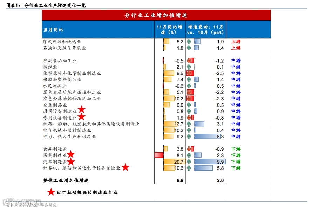This screenshot has height=208, width=312.
Task: Click the 中游 tag in the 纺织业 row
Action: [236, 67]
